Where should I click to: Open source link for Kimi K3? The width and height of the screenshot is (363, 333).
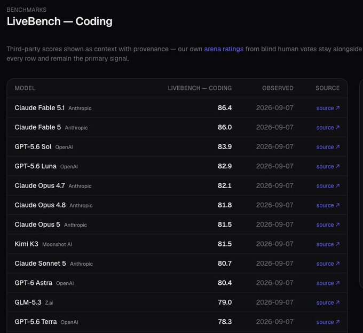tap(328, 244)
